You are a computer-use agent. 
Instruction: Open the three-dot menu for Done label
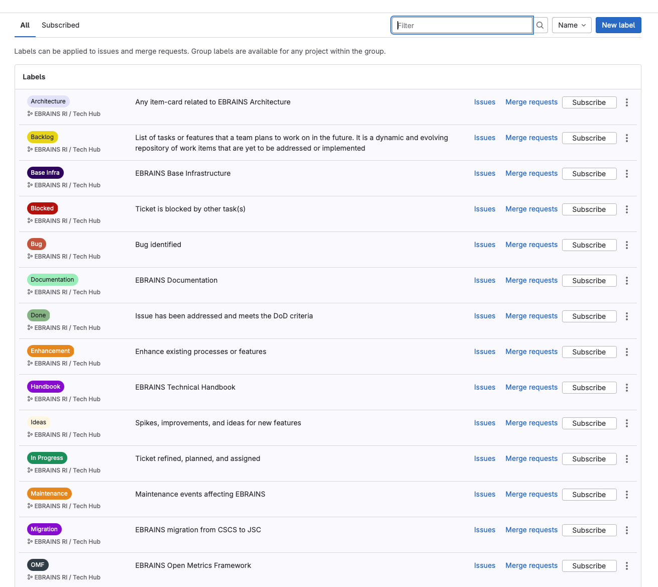coord(626,316)
